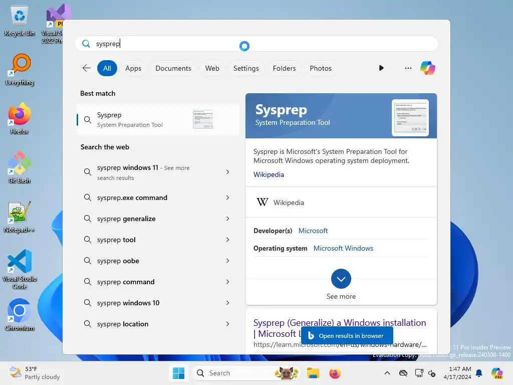
Task: Open Notepad++ desktop shortcut
Action: (20, 217)
